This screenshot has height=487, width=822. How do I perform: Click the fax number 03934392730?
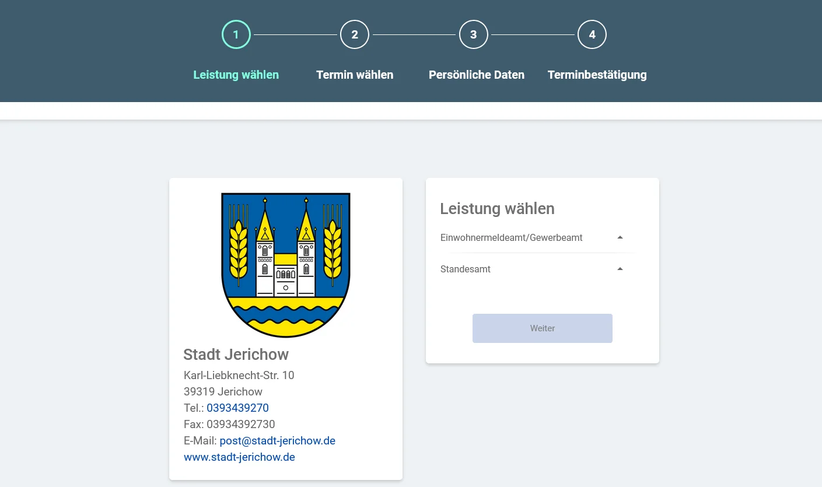pos(240,424)
